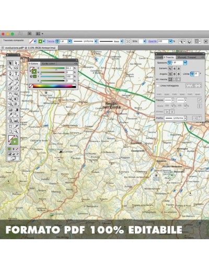
Task: Choose the round cap Estremi button
Action: (174, 68)
